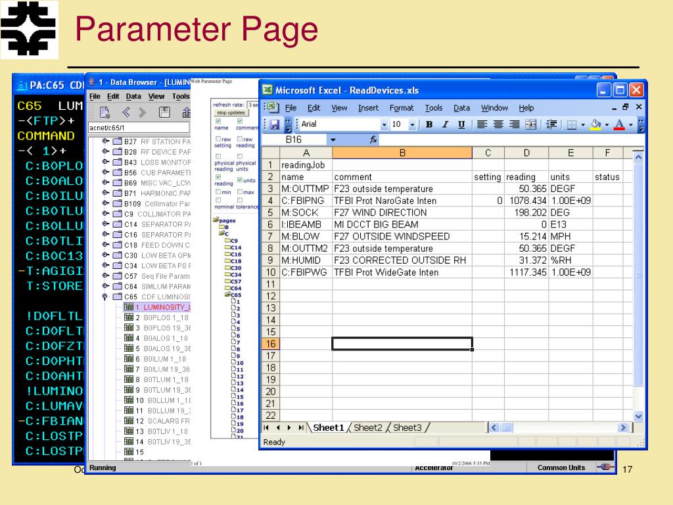Toggle Bold formatting in Excel
The height and width of the screenshot is (505, 673).
pyautogui.click(x=429, y=124)
